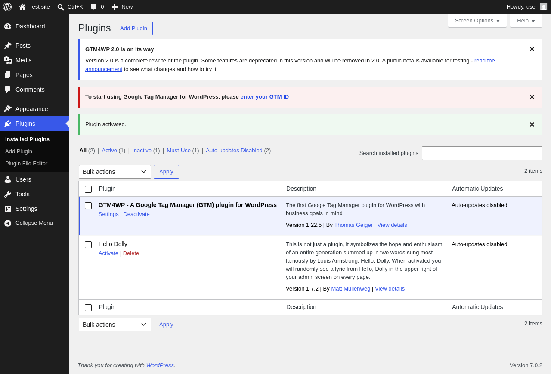This screenshot has width=551, height=374.
Task: Follow the enter your GTM ID link
Action: pos(265,97)
